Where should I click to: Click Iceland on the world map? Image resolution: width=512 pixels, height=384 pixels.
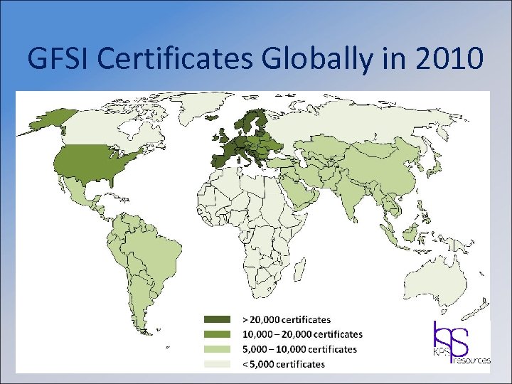pyautogui.click(x=213, y=117)
